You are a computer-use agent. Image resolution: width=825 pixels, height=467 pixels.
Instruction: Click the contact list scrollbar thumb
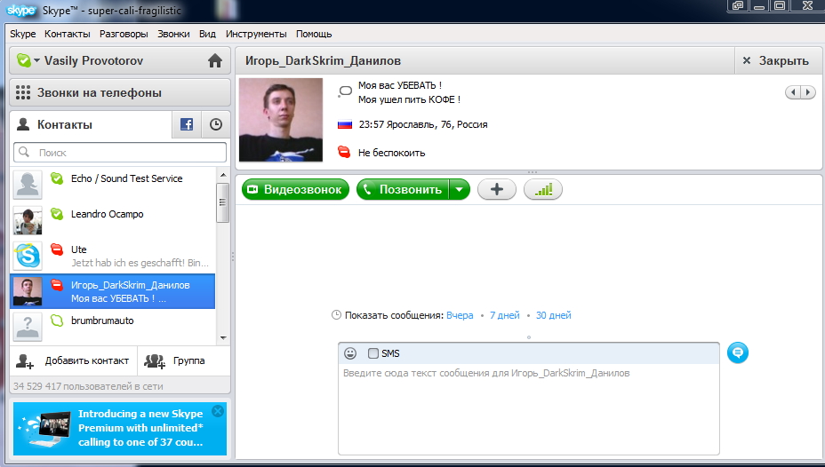(x=223, y=202)
